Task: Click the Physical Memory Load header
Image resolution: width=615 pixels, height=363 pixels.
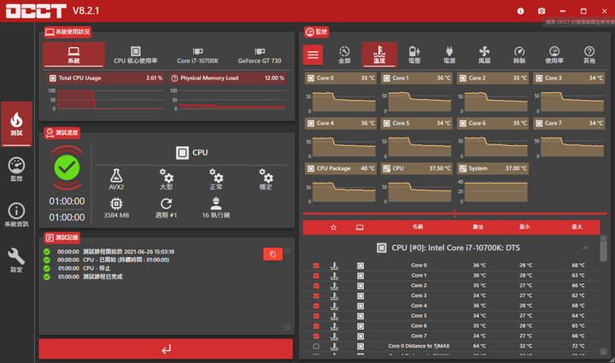Action: pos(227,78)
